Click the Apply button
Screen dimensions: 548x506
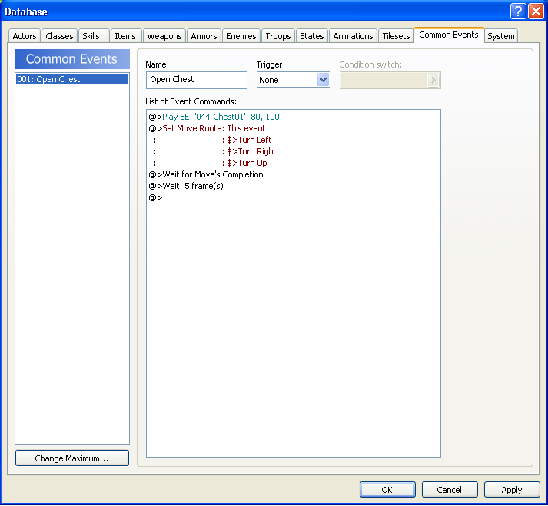coord(512,490)
